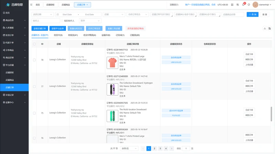Image resolution: width=275 pixels, height=154 pixels.
Task: Go to page 2 in pagination
Action: [154, 149]
